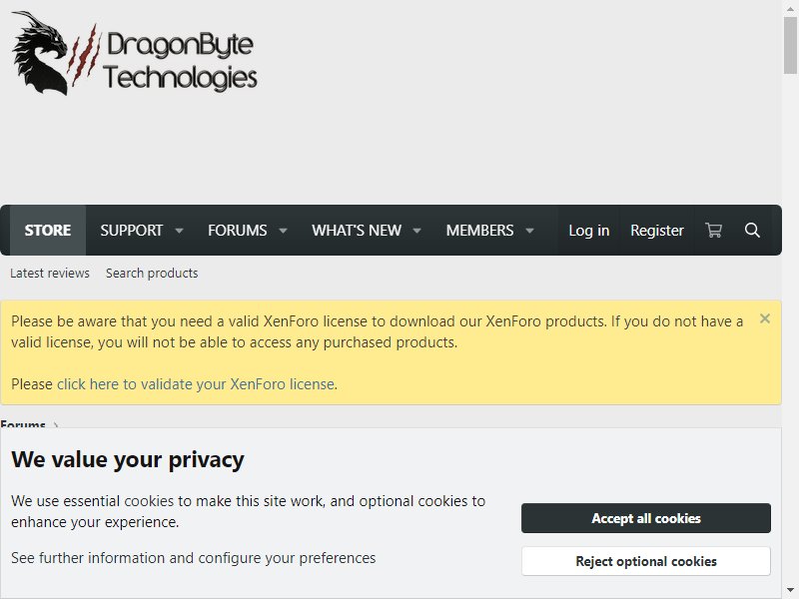Click the search magnifier icon
Image resolution: width=799 pixels, height=599 pixels.
pos(752,231)
